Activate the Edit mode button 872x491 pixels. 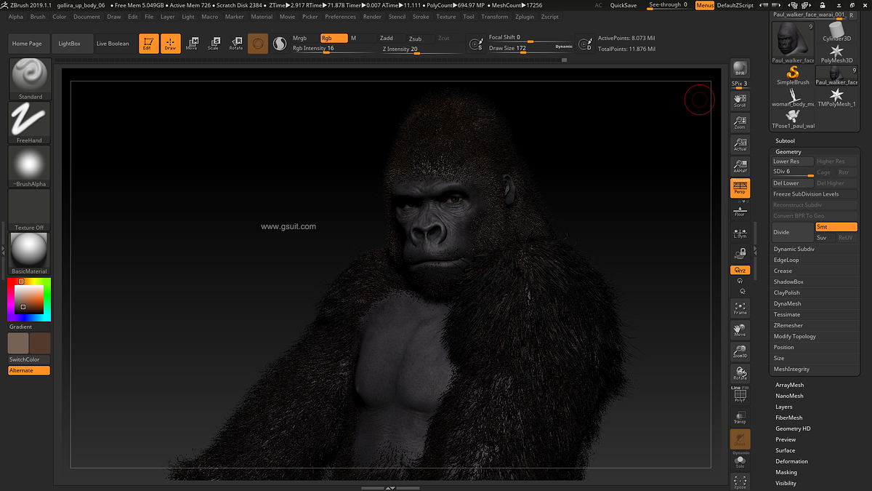pyautogui.click(x=148, y=44)
